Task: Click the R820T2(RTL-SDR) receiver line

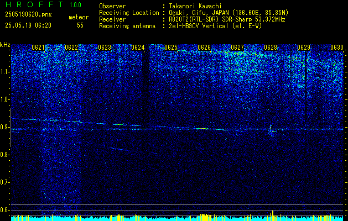Action: (x=227, y=19)
